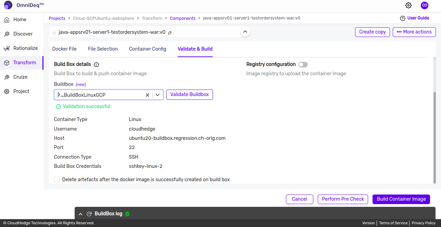
Task: Collapse the component header with the chevron
Action: pos(245,32)
